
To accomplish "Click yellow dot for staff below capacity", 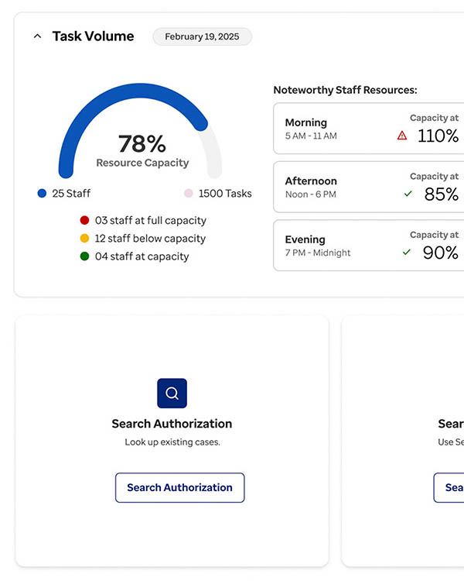I will (x=84, y=239).
